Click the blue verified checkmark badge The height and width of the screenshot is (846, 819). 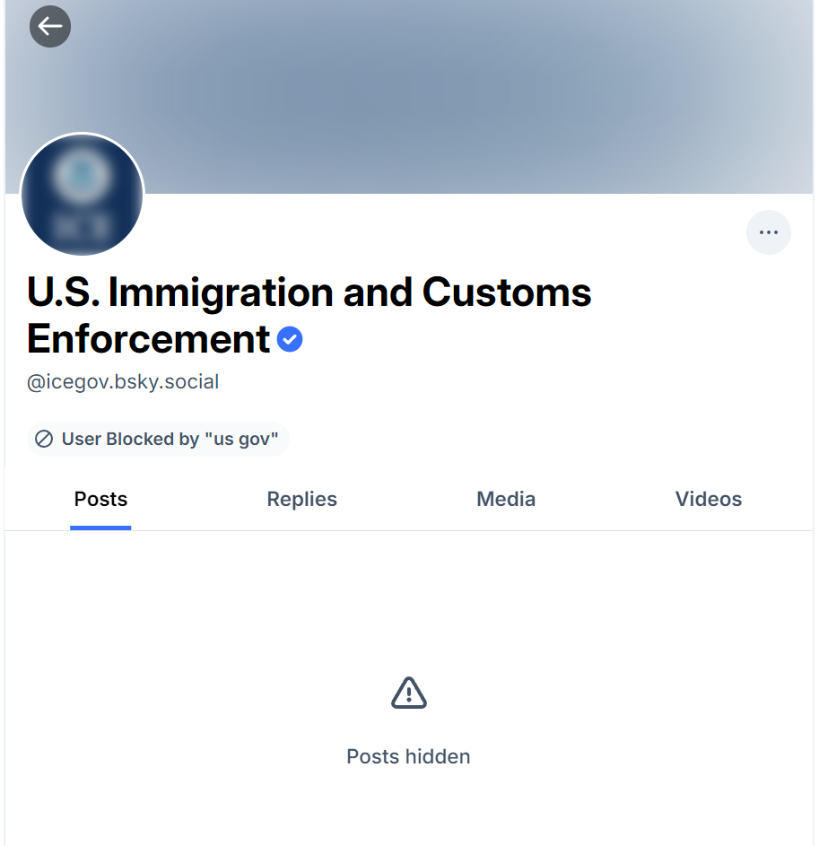[290, 340]
